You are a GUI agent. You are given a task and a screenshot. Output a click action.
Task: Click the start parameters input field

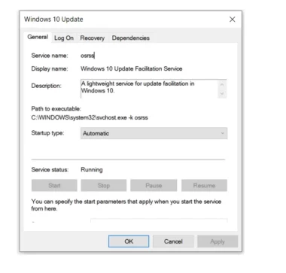[159, 220]
